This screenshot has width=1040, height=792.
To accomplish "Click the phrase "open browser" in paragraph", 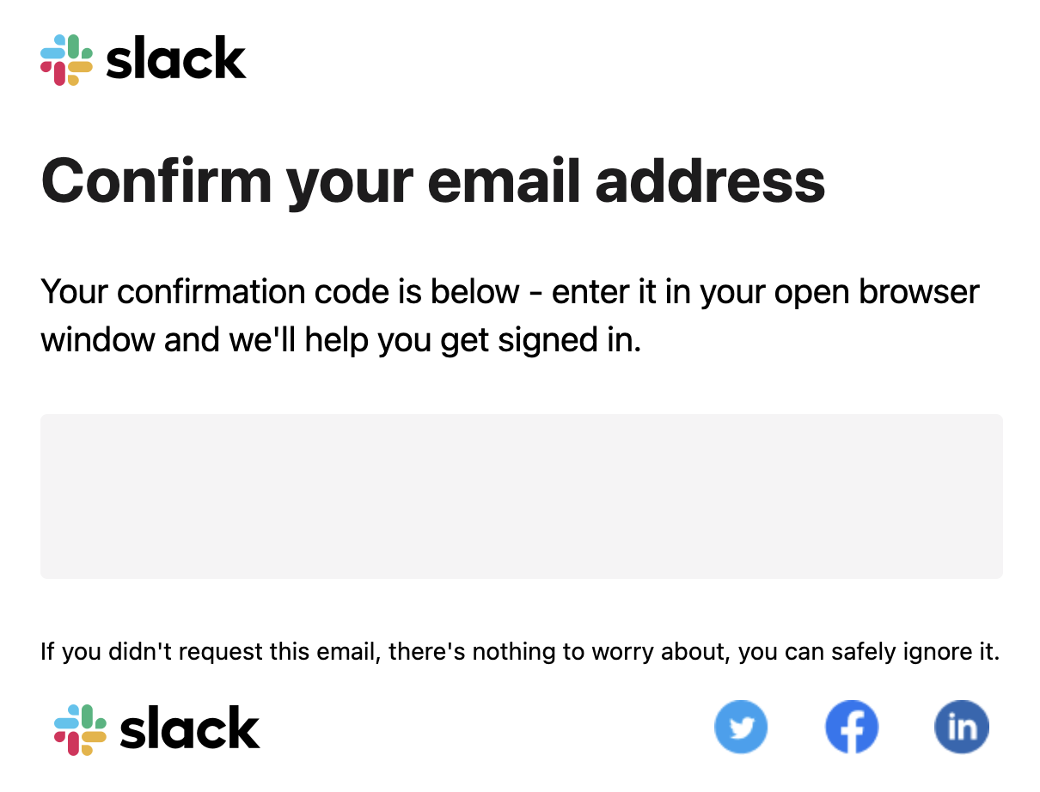I will [877, 294].
